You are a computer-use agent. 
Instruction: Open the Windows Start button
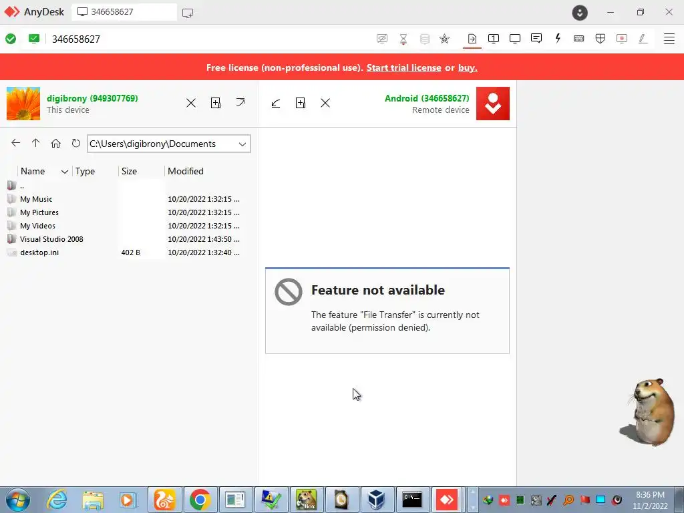(x=17, y=500)
